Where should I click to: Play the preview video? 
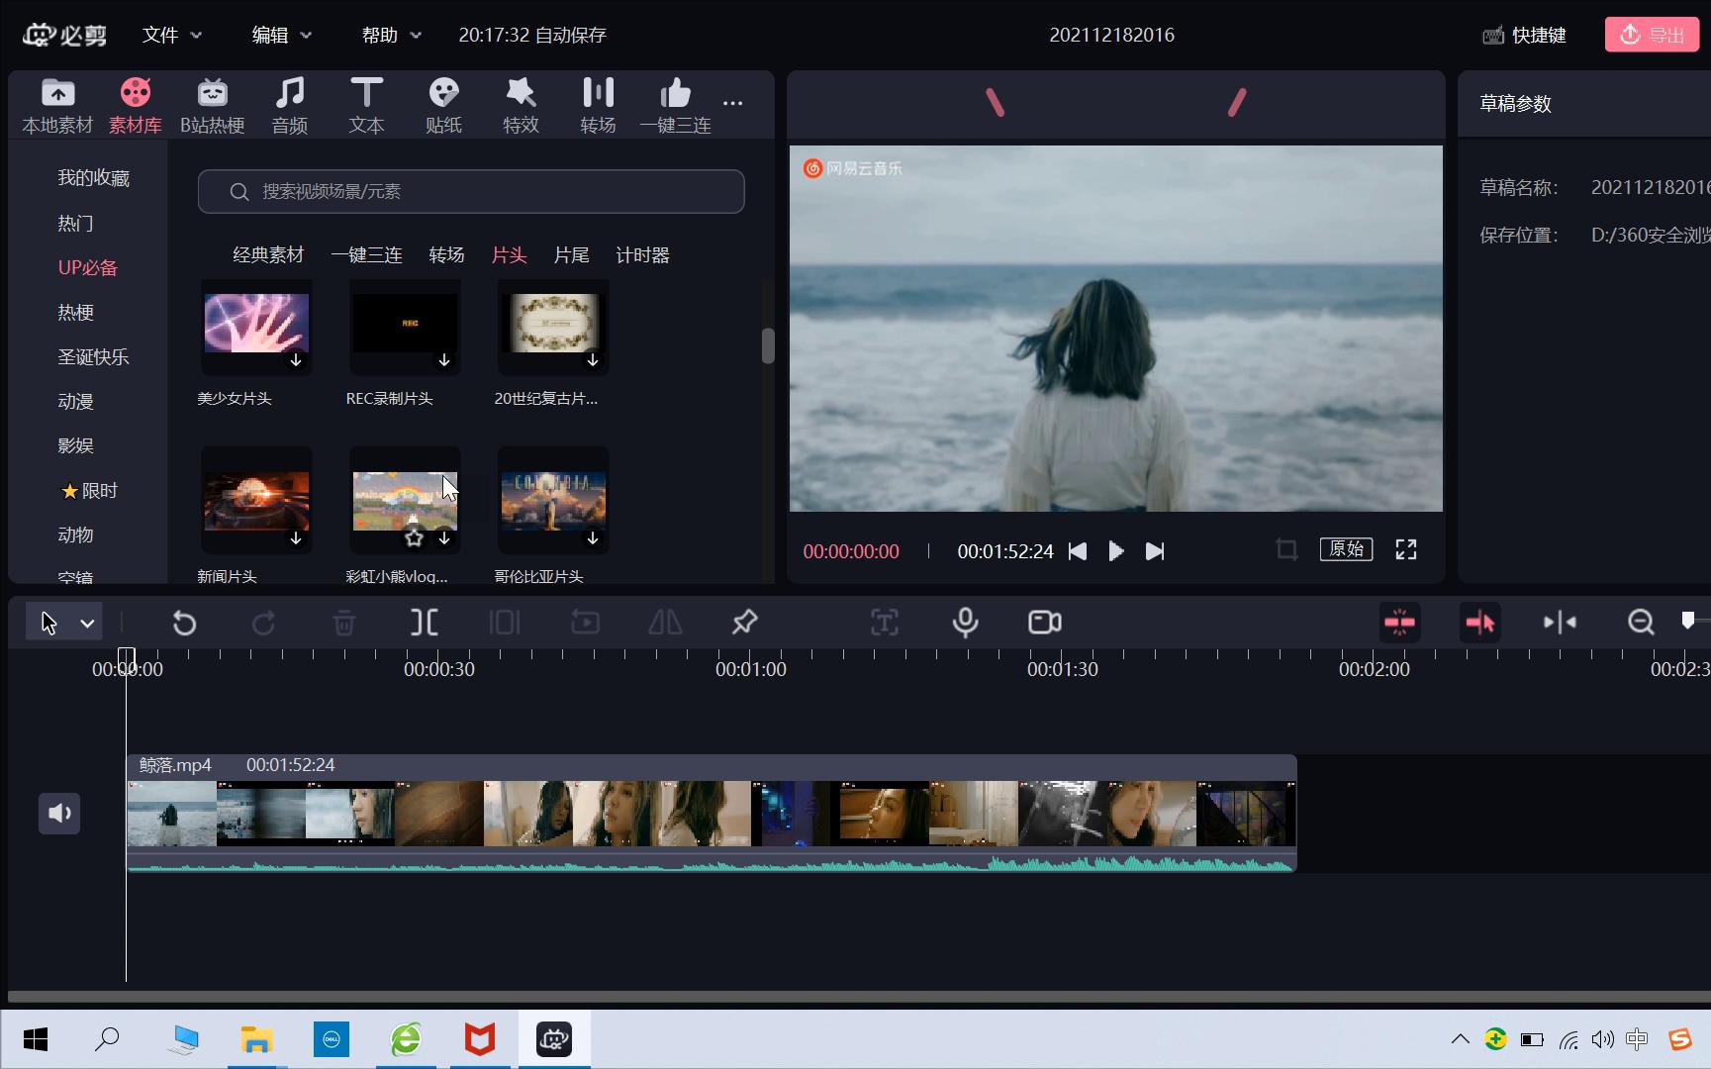click(x=1115, y=551)
